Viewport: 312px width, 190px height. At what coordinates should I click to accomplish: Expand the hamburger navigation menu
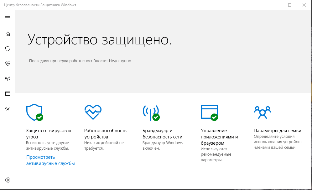(x=8, y=17)
